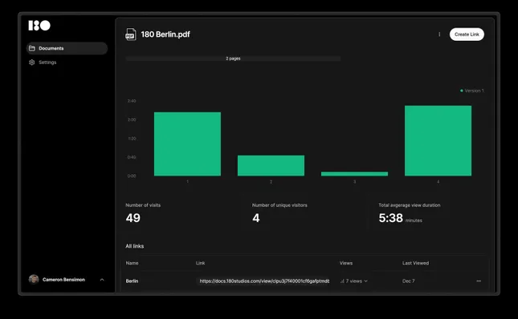Go to Settings in the sidebar
This screenshot has height=319, width=518.
coord(47,63)
